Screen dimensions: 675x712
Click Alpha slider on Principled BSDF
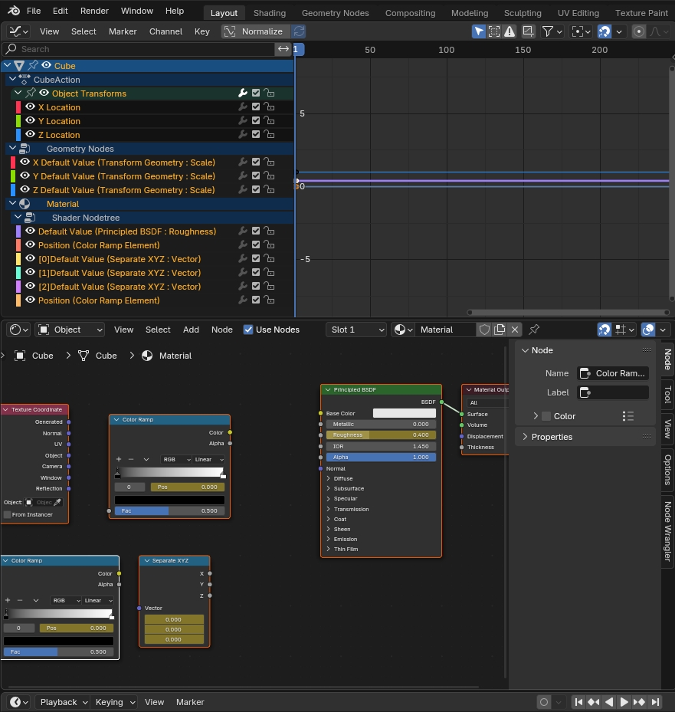click(381, 458)
